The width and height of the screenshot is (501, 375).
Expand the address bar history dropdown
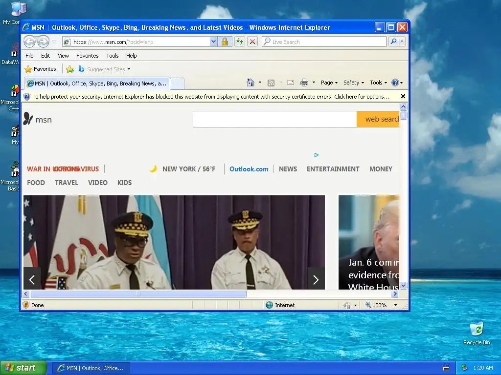point(213,42)
